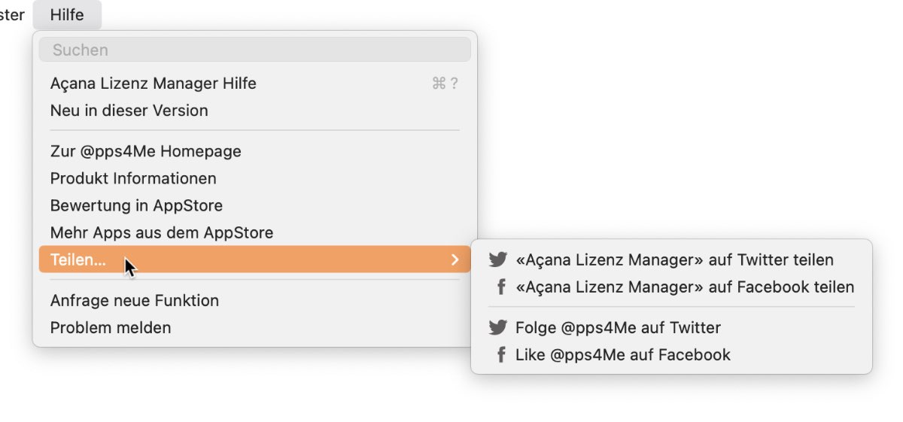Screen dimensions: 903x422
Task: Click the Twitter bird icon beside share entry
Action: (x=497, y=260)
